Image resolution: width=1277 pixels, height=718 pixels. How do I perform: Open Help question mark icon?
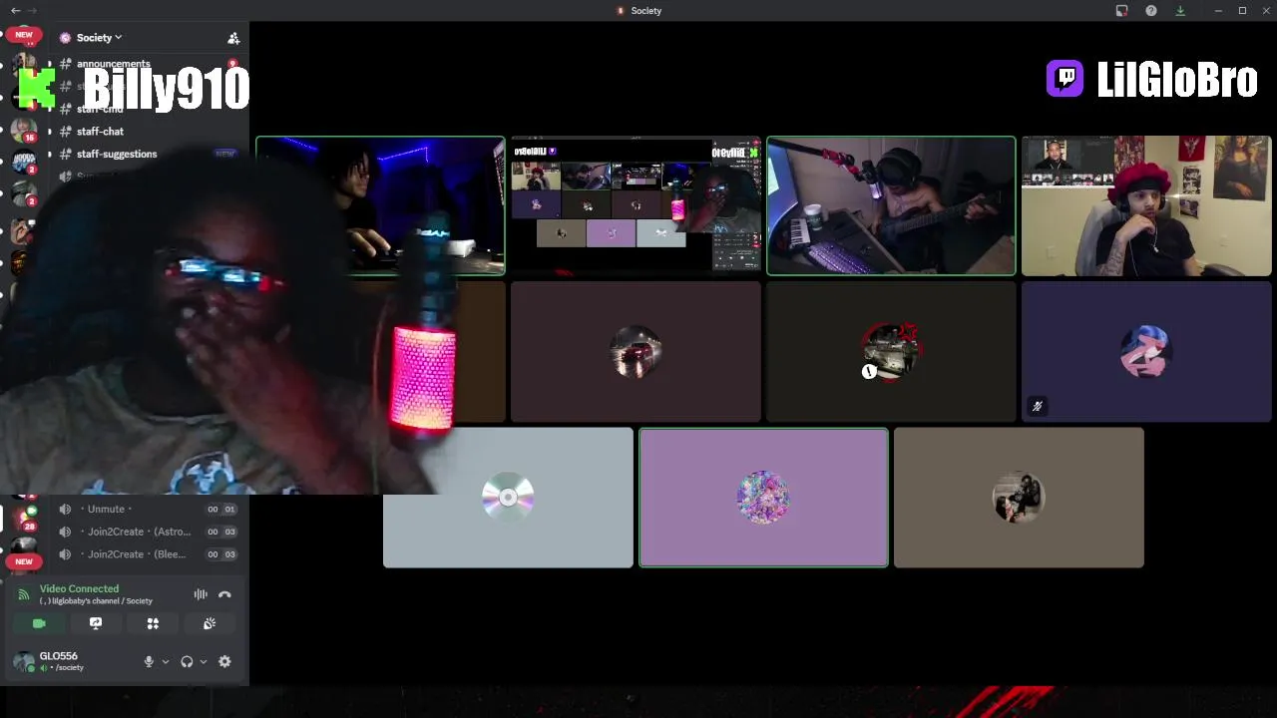click(1151, 10)
